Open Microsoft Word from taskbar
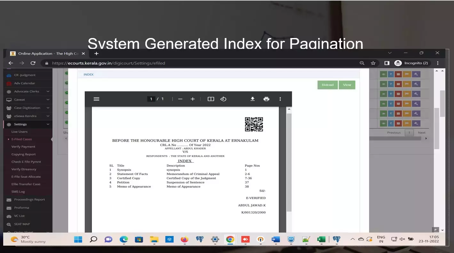 click(275, 239)
